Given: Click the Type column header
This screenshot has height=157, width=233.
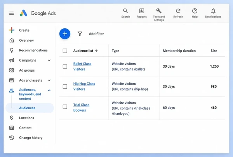Looking at the screenshot, I should tap(115, 51).
